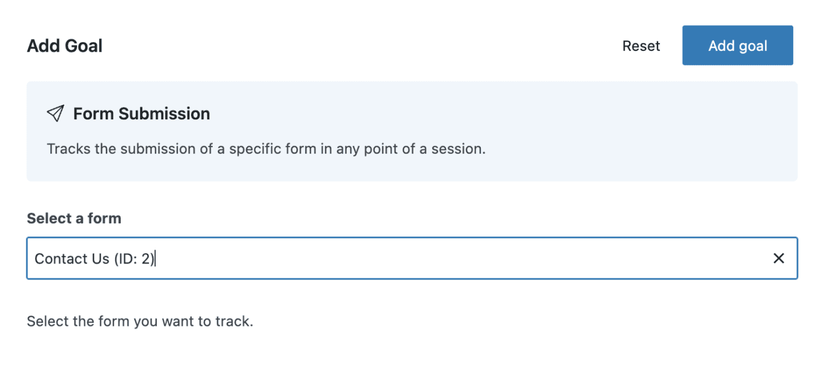Click the Select a form label
This screenshot has width=821, height=366.
[74, 218]
